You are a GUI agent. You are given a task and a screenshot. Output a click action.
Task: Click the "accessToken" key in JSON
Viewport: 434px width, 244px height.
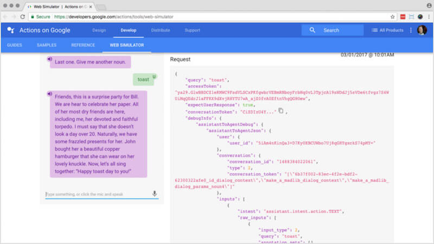[x=201, y=86]
